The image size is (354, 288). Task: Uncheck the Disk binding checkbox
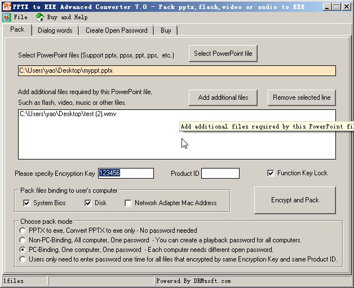coord(88,203)
